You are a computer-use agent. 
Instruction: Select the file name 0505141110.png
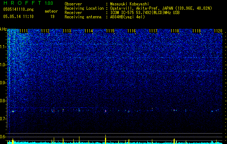pos(18,9)
